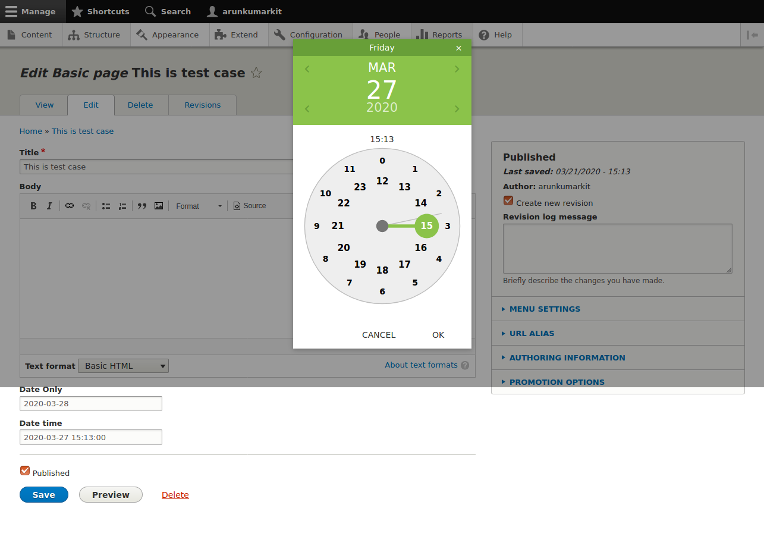Viewport: 764px width, 552px height.
Task: Confirm the time by clicking OK
Action: [438, 334]
